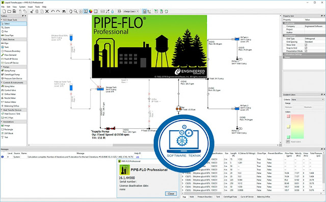Select the magnifier Zoom toolbar icon
The width and height of the screenshot is (326, 202).
pos(76,11)
